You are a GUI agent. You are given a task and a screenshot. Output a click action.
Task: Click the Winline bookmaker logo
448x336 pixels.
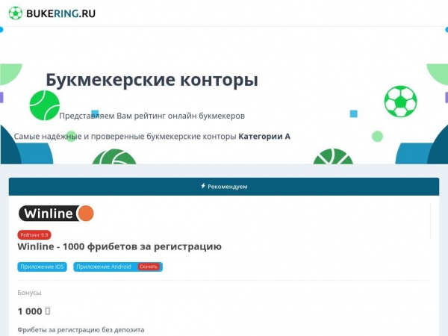click(56, 214)
